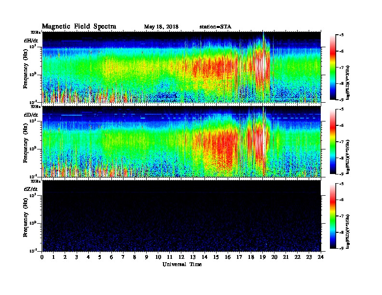The image size is (382, 295).
Task: Click hour tick label "3" on time axis
Action: [x=77, y=257]
